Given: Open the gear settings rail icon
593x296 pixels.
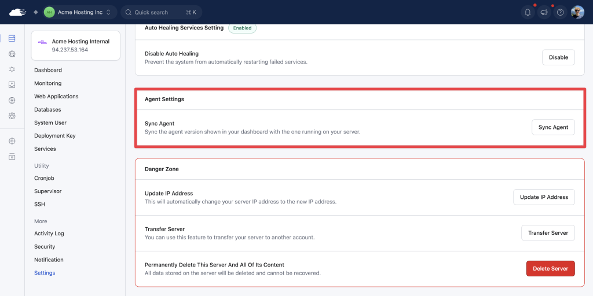Looking at the screenshot, I should (x=12, y=141).
